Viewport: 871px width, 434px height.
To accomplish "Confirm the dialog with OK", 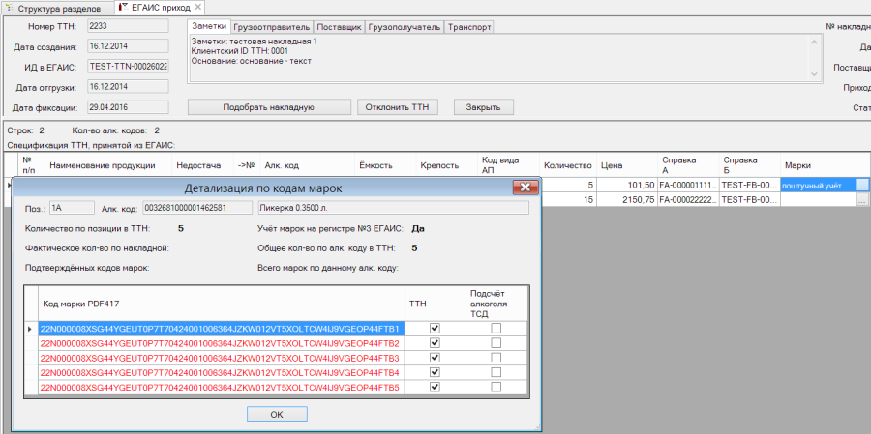I will click(x=277, y=414).
